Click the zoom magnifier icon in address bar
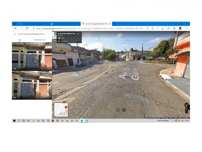The width and height of the screenshot is (202, 152). [x=157, y=28]
